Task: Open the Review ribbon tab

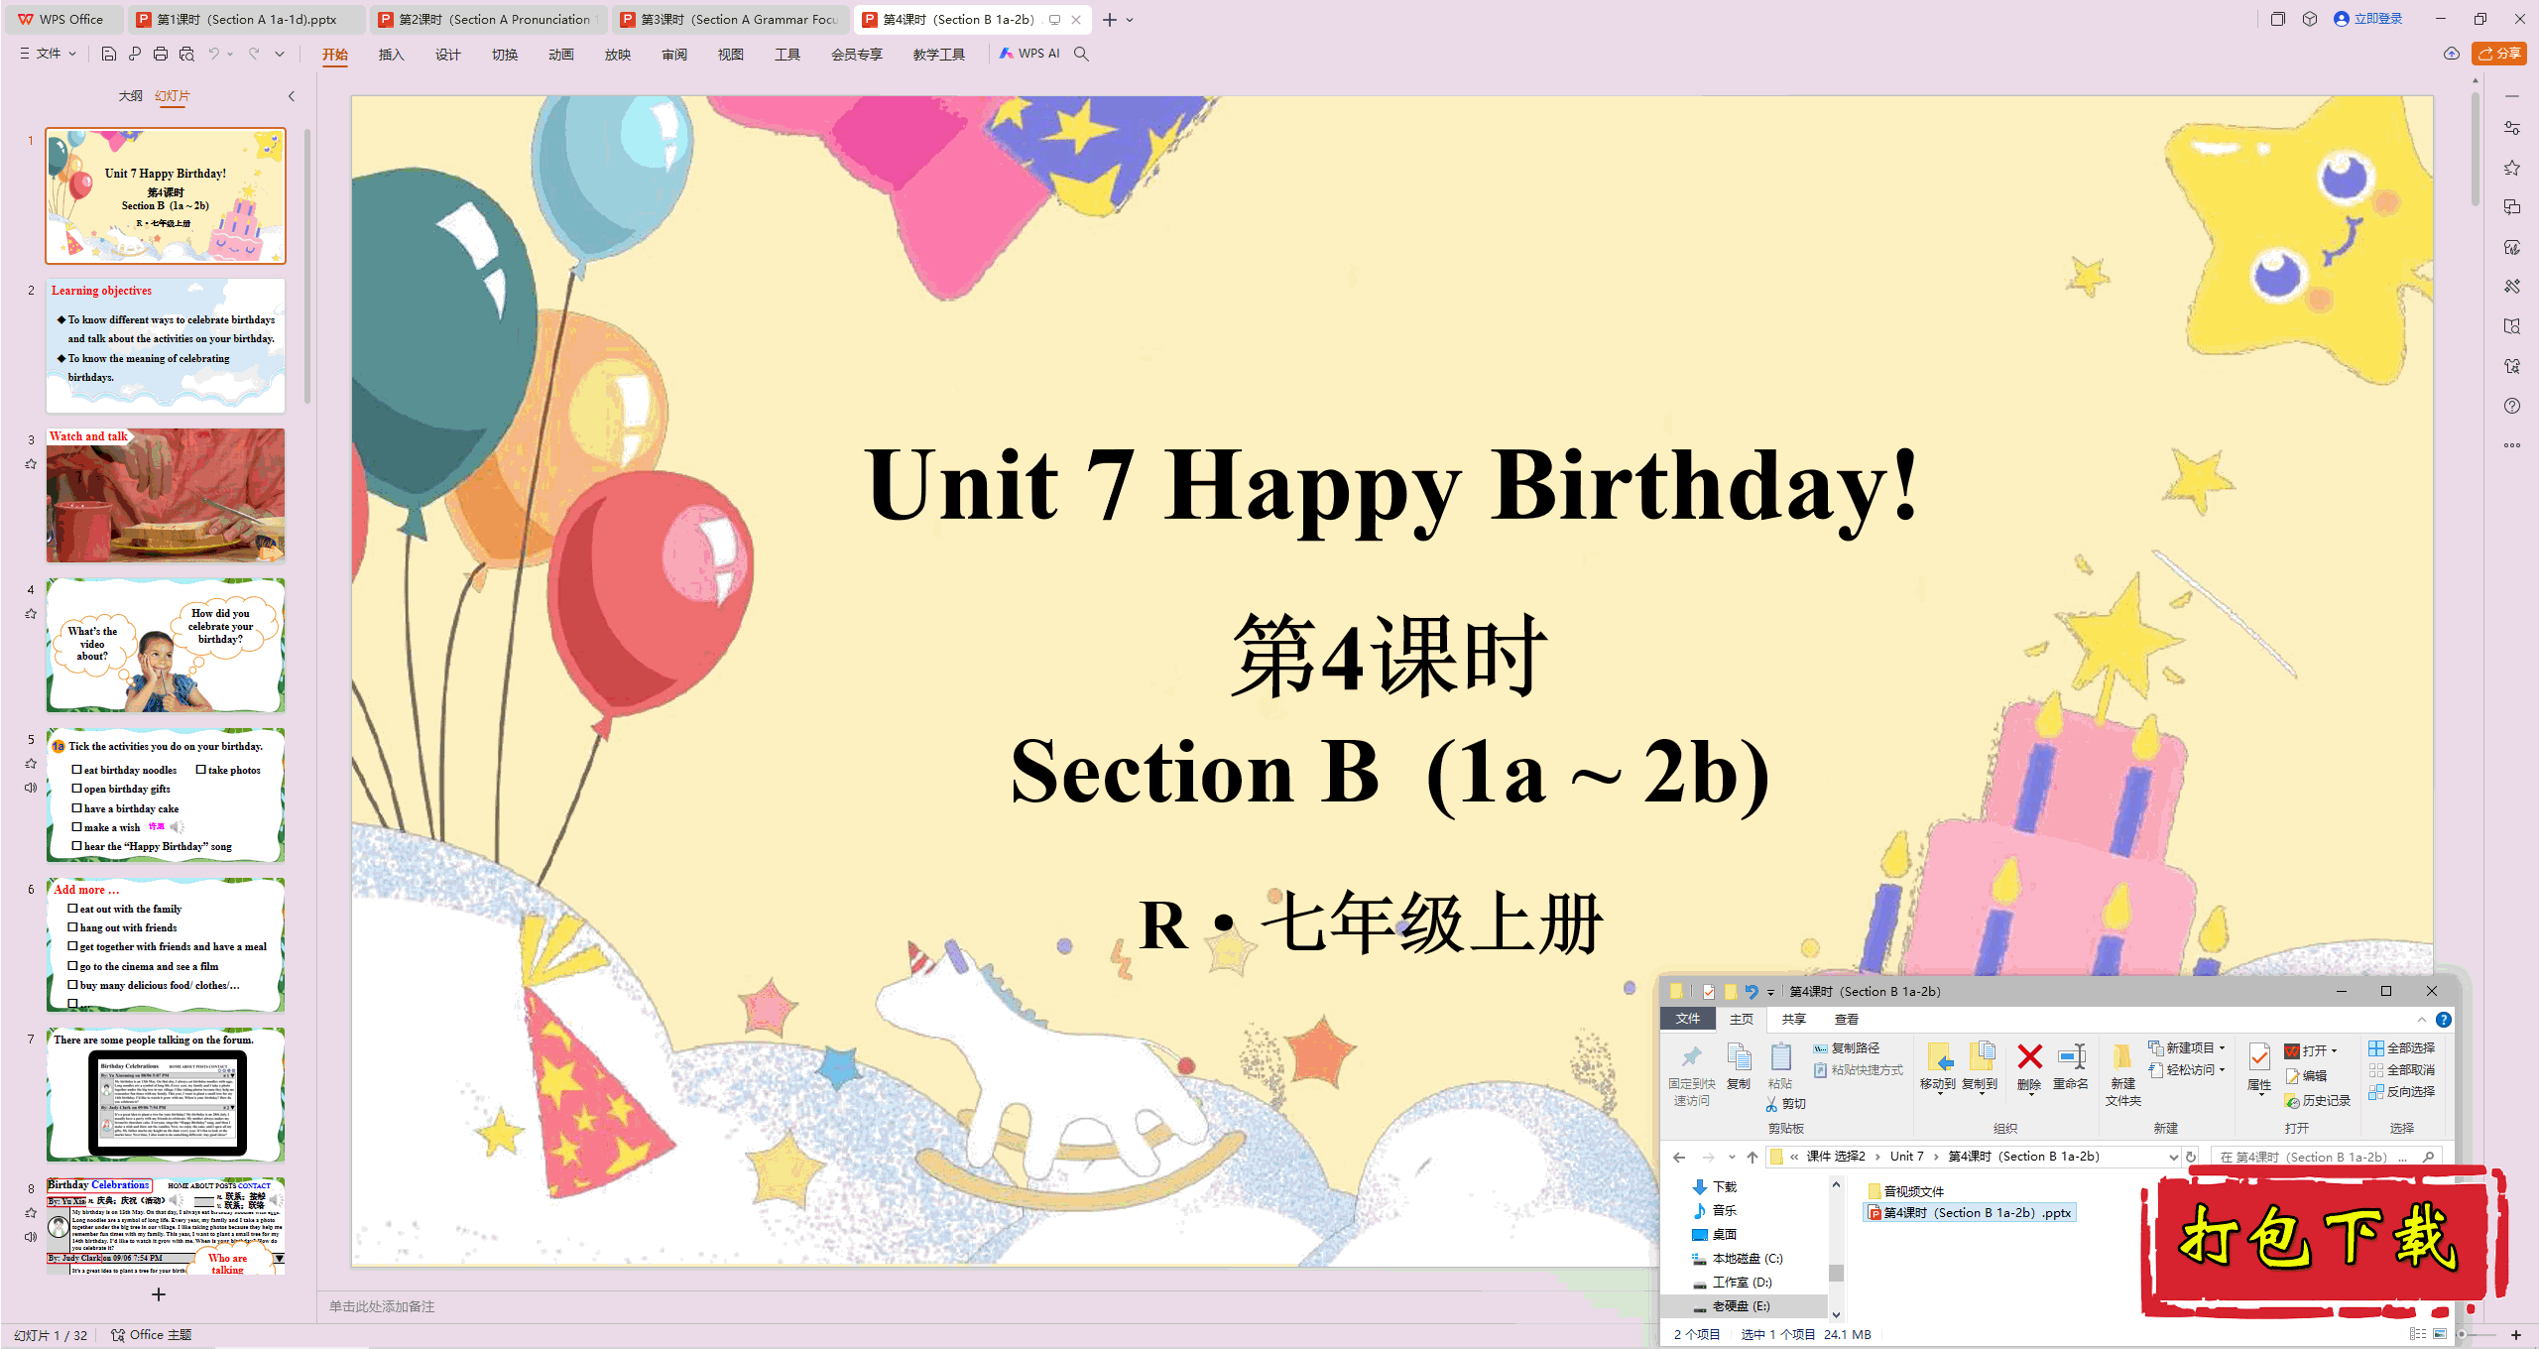Action: click(674, 54)
